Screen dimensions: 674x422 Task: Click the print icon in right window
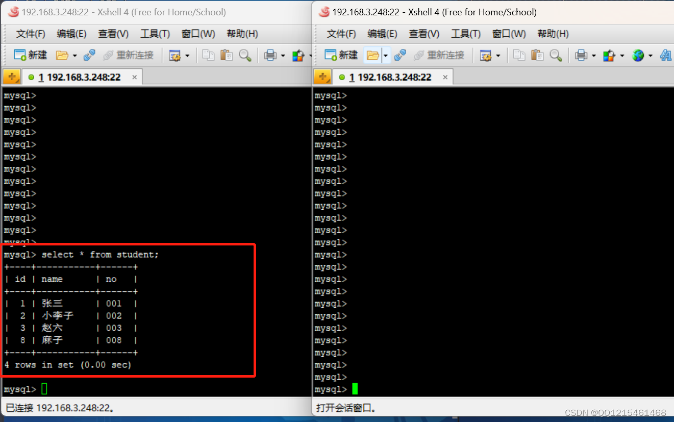(581, 55)
